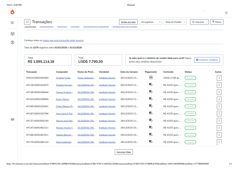Open actions menu for transaction HP18616092461911
The width and height of the screenshot is (239, 169).
tap(219, 135)
